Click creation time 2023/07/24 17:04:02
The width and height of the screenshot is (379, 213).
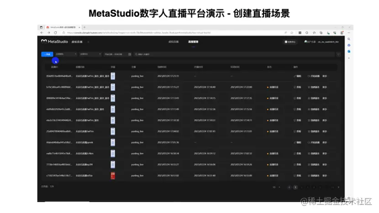pos(168,132)
